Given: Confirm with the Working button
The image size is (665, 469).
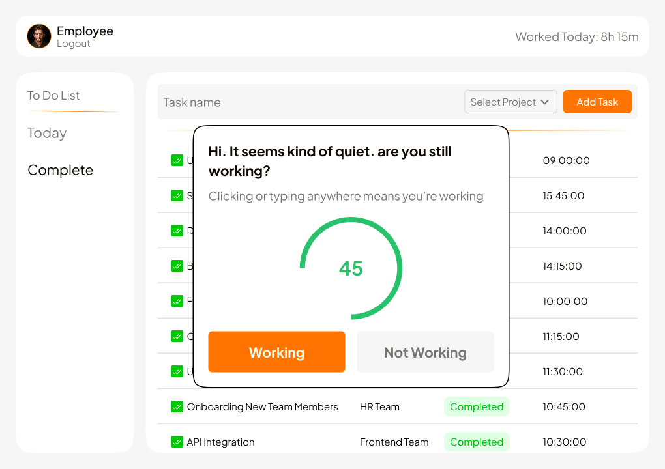Looking at the screenshot, I should [276, 352].
